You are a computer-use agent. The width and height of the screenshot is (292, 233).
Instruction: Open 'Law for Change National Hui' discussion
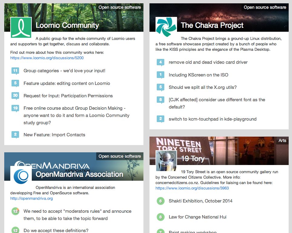coord(197,217)
